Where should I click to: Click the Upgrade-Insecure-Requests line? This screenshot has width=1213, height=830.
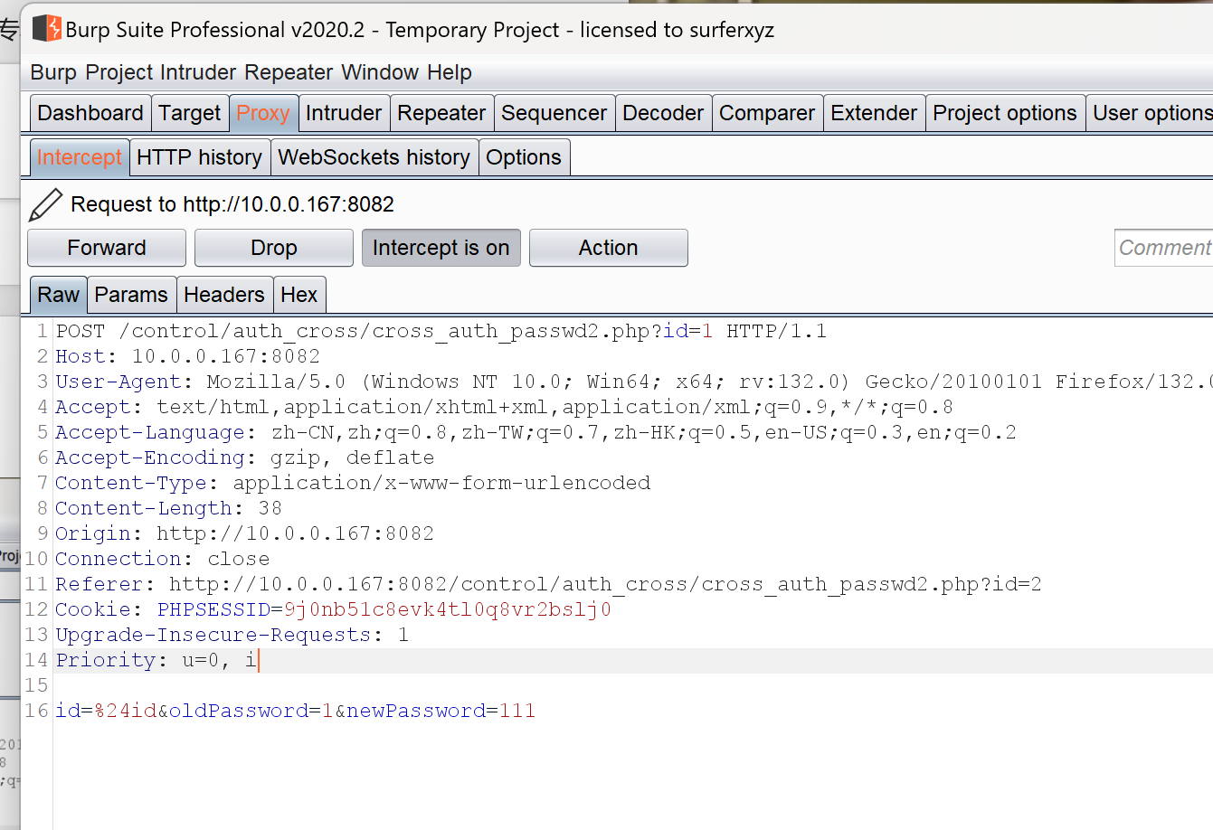coord(232,635)
